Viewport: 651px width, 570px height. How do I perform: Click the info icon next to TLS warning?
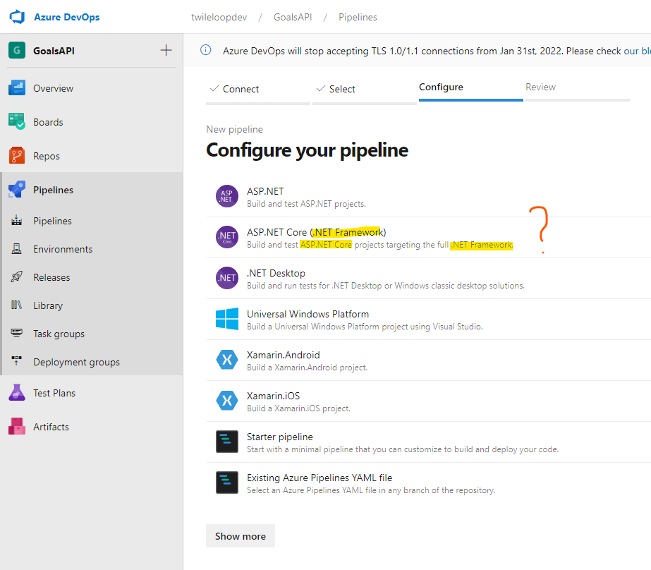[205, 50]
